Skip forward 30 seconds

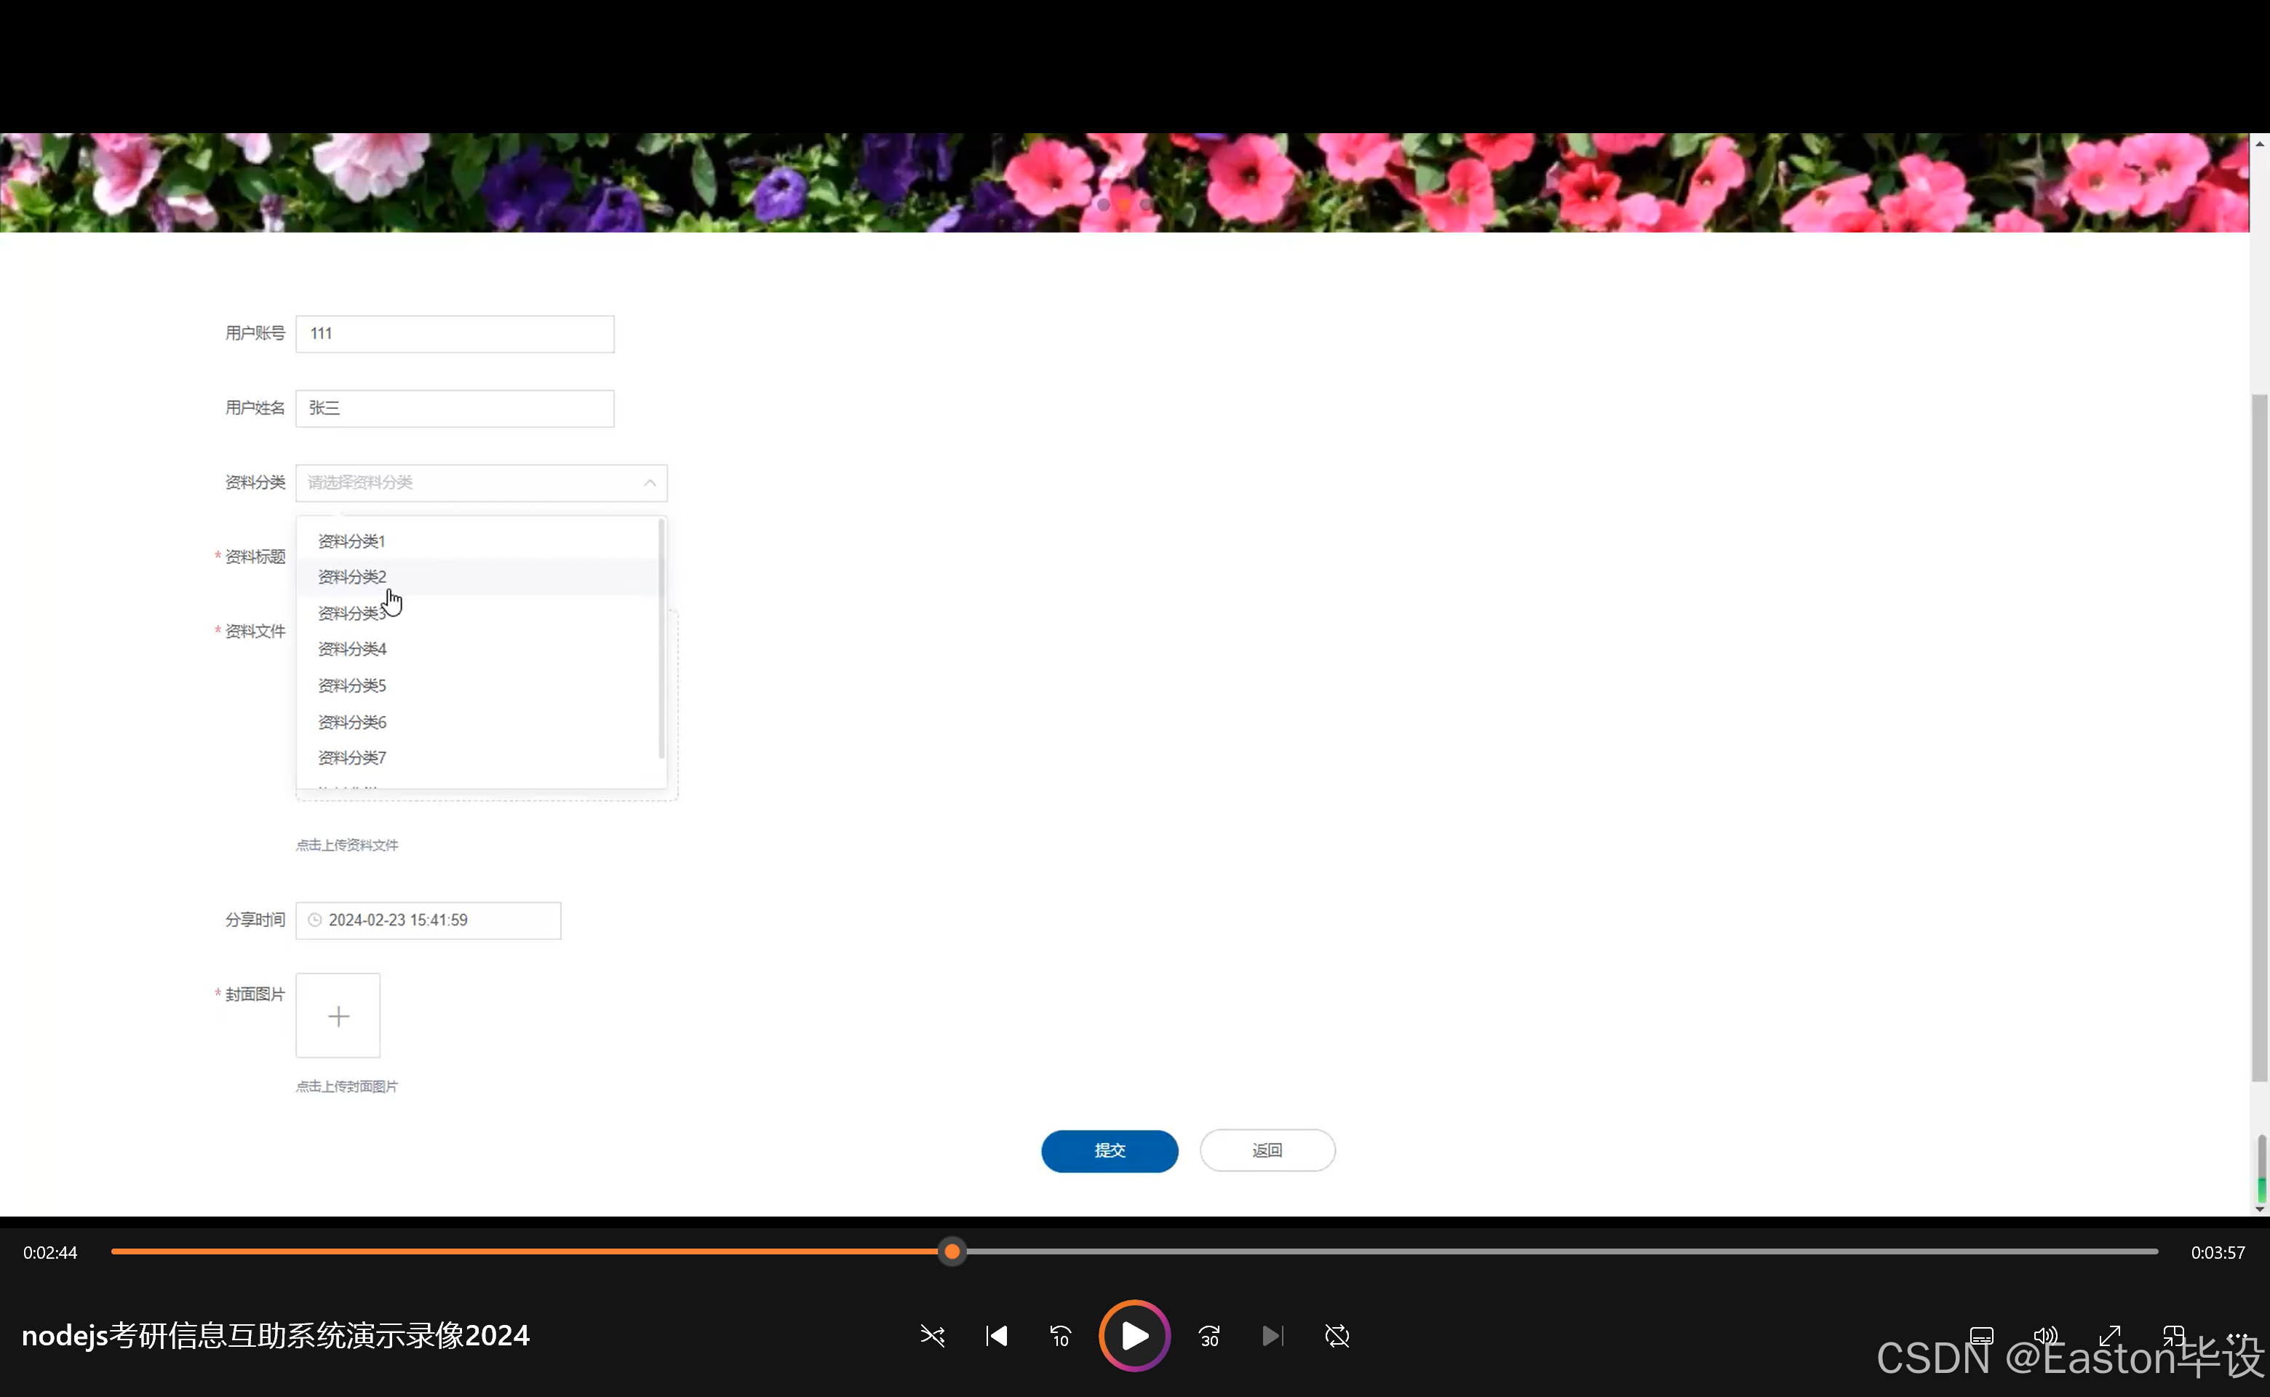(x=1208, y=1336)
